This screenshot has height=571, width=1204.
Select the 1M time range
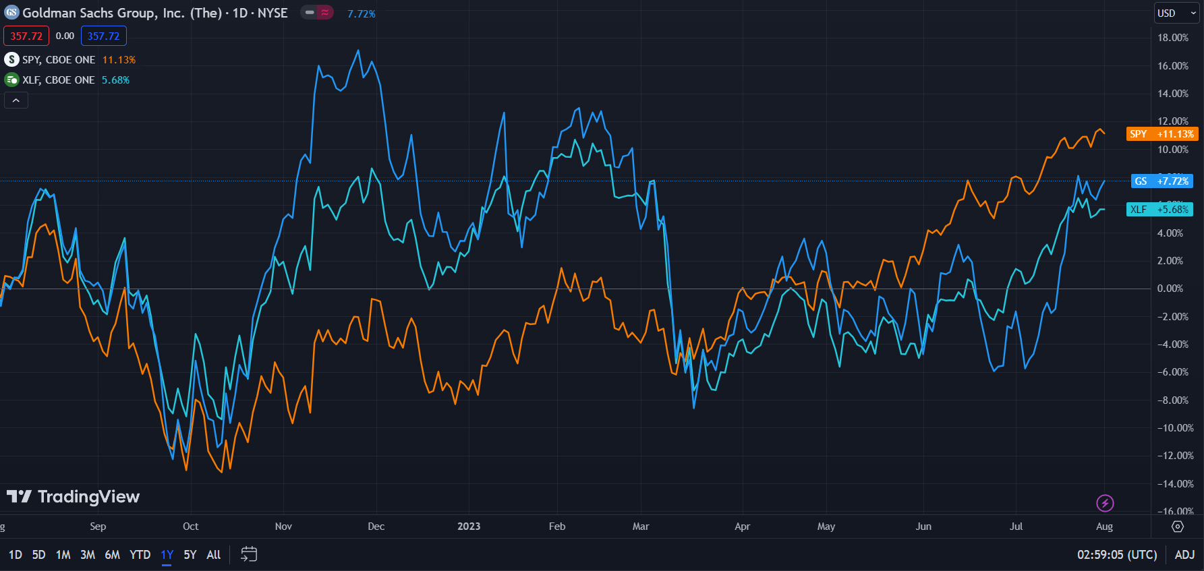[63, 555]
